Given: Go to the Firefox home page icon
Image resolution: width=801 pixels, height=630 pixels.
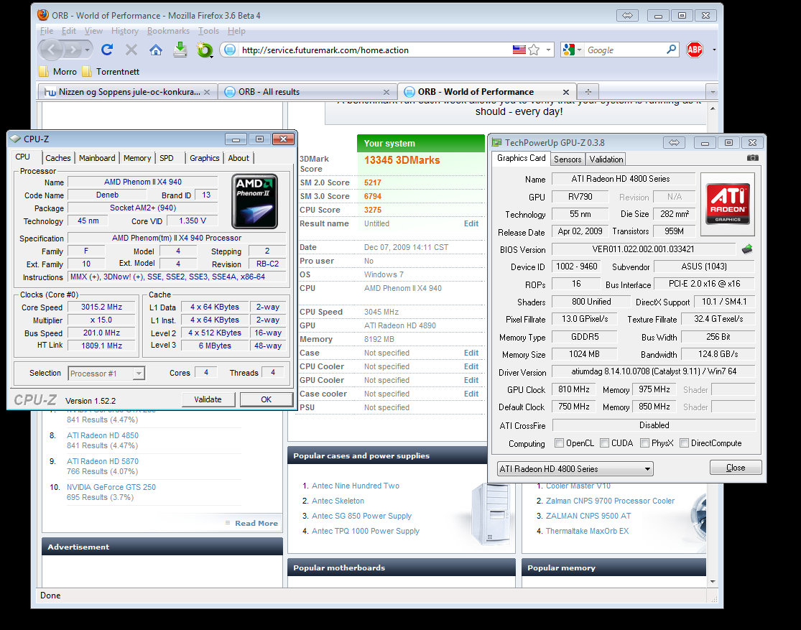Looking at the screenshot, I should [x=156, y=50].
